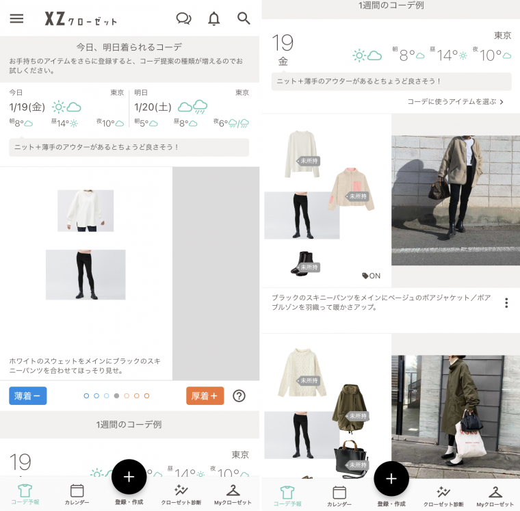Tap 未所持 tag on khaki coat
This screenshot has width=520, height=511.
tap(357, 416)
